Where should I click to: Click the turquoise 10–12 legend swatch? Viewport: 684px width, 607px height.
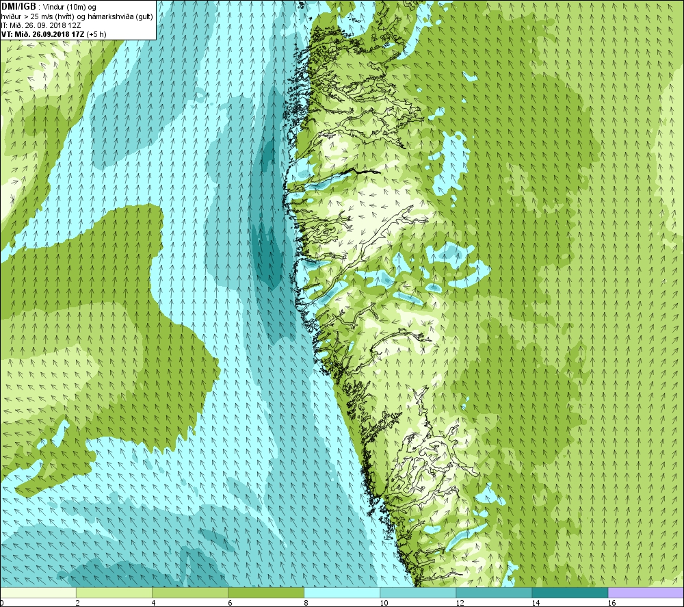point(417,593)
